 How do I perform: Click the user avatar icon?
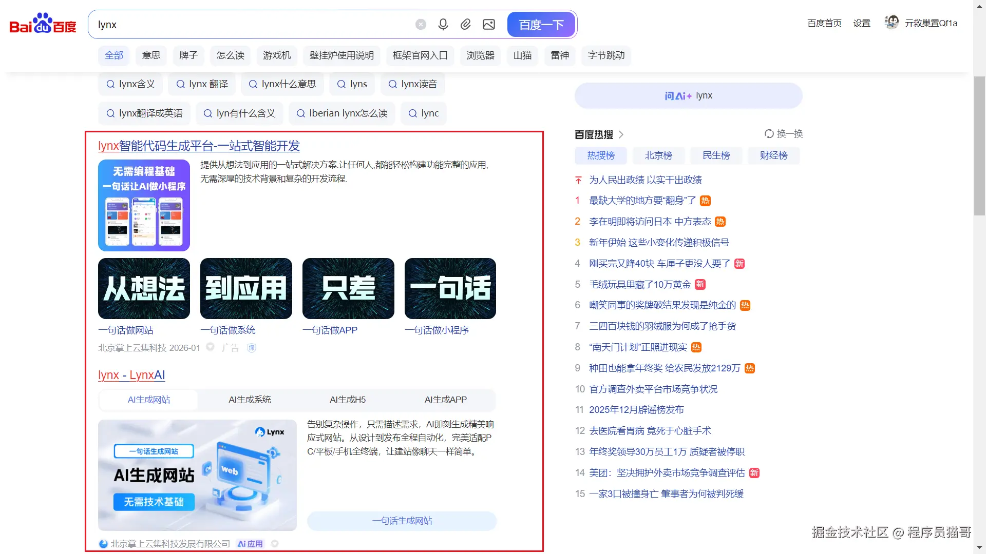point(892,23)
